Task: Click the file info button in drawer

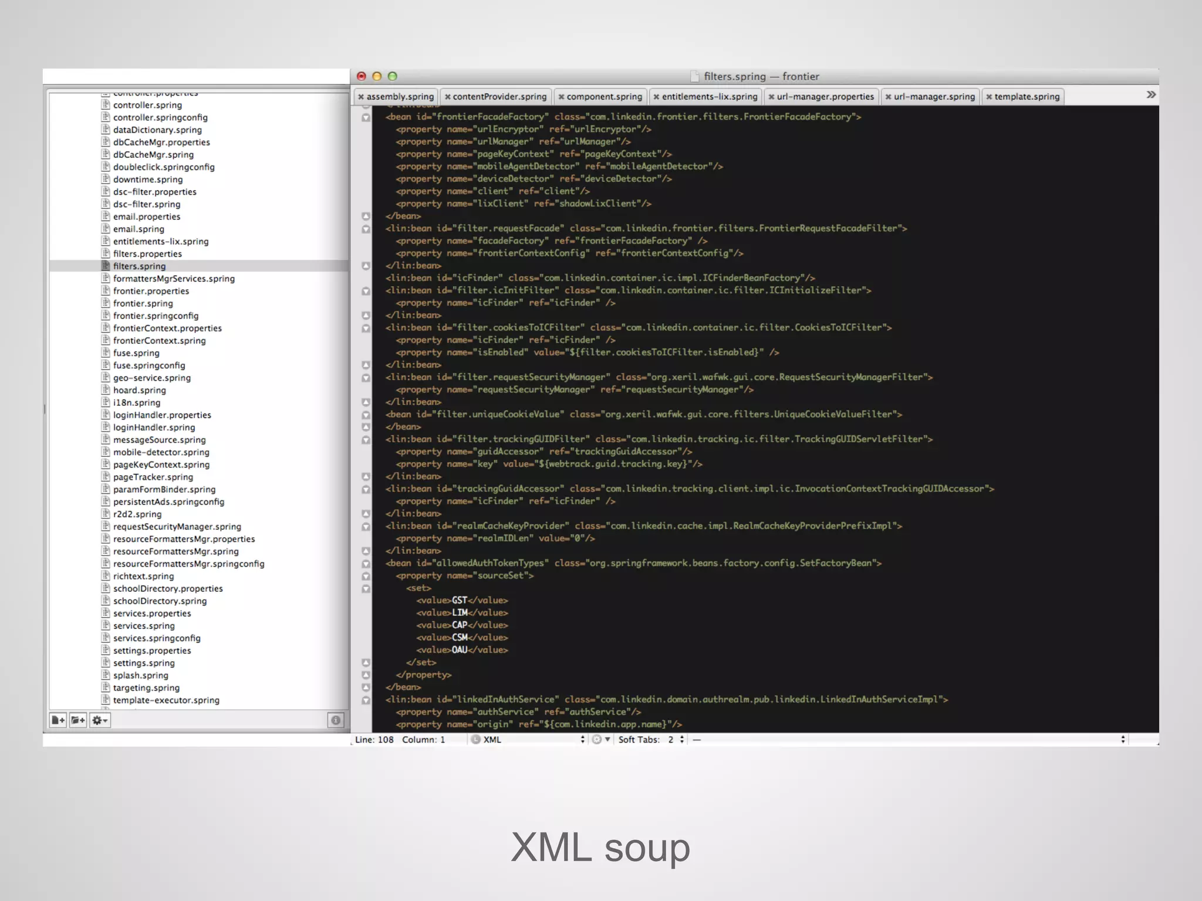Action: (336, 720)
